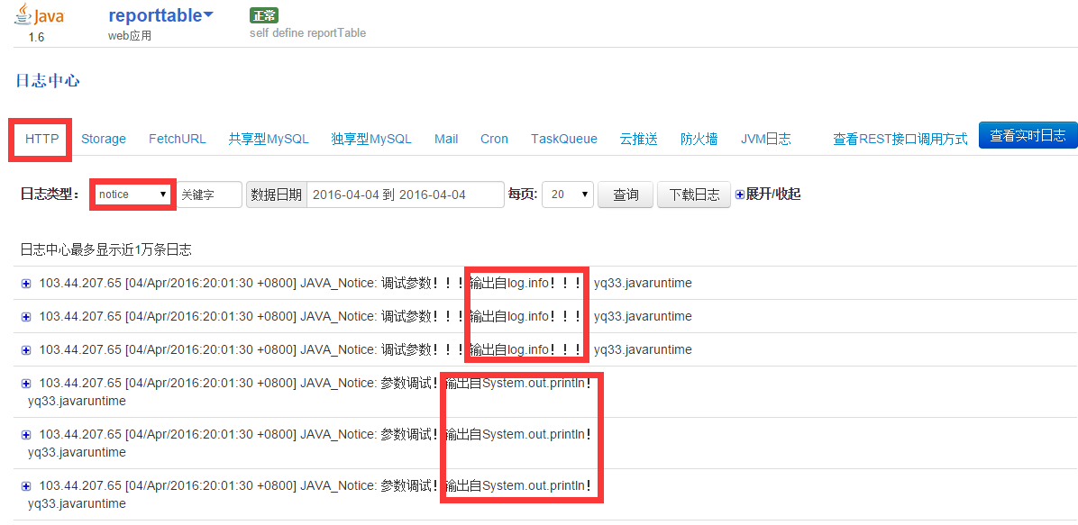
Task: Open the JVM日志 tab
Action: 766,139
